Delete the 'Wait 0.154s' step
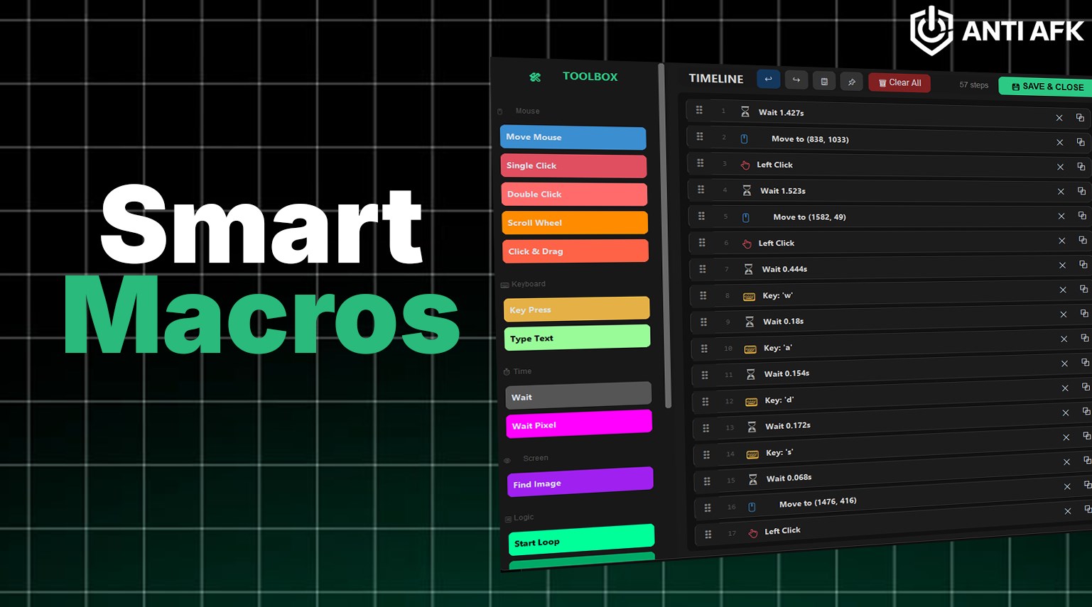The image size is (1092, 607). pyautogui.click(x=1064, y=363)
